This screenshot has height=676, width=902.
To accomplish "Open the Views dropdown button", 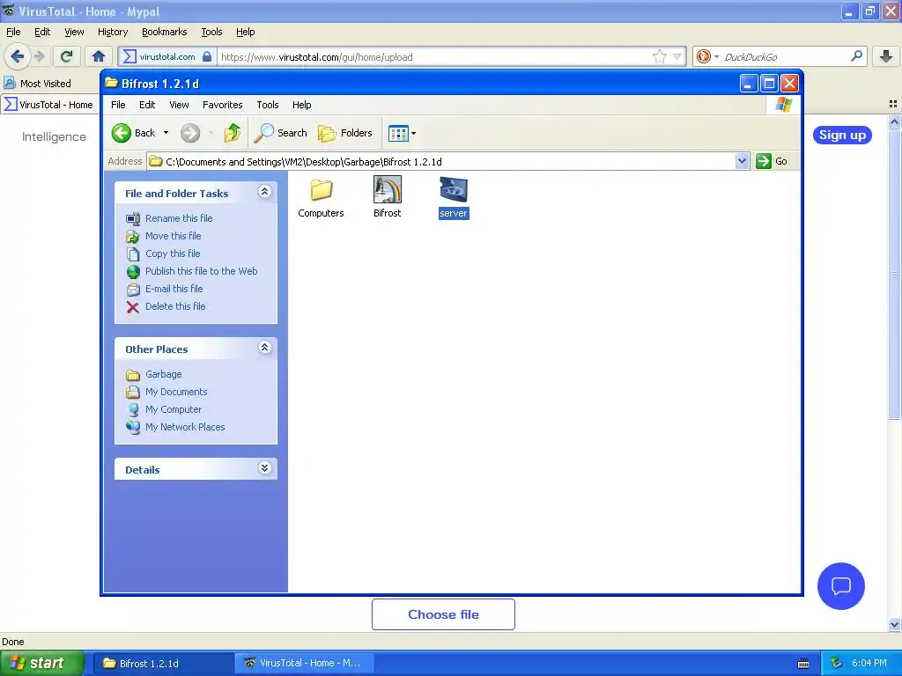I will pyautogui.click(x=402, y=134).
